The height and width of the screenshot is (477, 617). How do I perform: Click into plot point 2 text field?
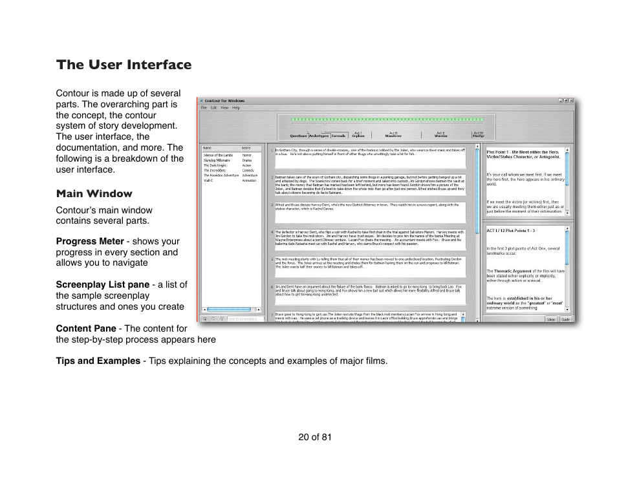pos(371,185)
